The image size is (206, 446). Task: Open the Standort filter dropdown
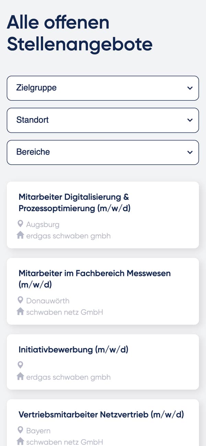[x=103, y=120]
